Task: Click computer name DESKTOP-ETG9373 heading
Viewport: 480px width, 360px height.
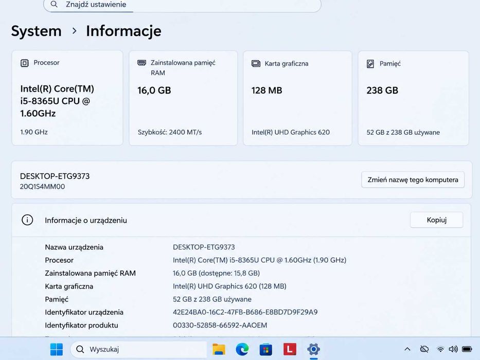Action: pos(55,176)
